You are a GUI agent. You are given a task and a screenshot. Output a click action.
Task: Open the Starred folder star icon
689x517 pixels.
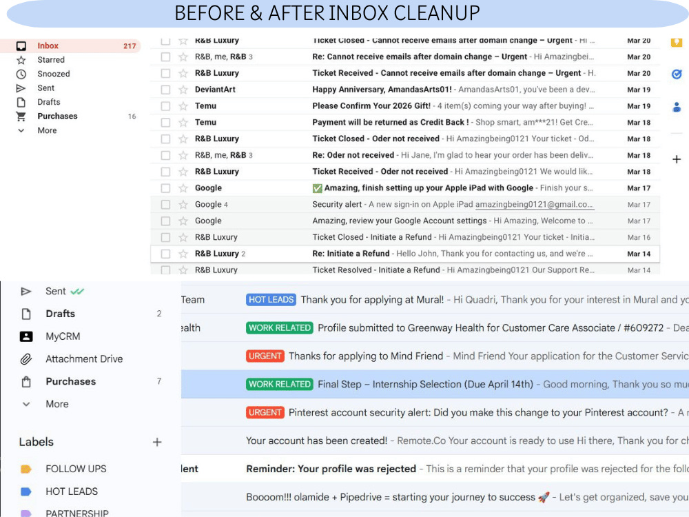coord(21,60)
